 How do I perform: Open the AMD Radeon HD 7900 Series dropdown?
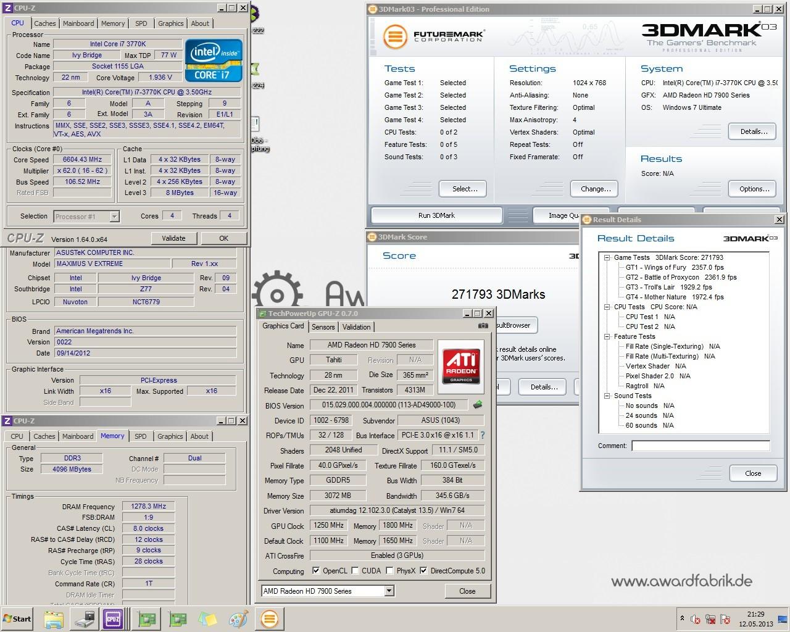point(389,591)
